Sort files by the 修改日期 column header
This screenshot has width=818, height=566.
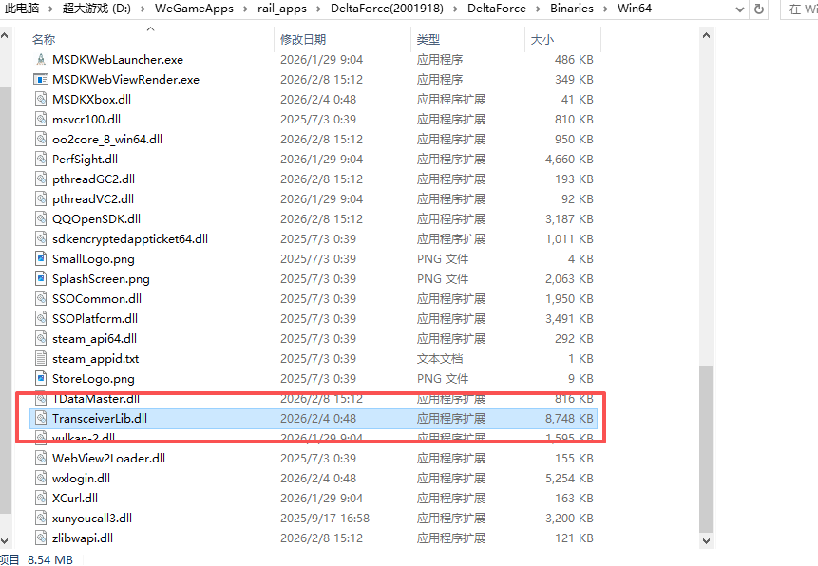(303, 39)
